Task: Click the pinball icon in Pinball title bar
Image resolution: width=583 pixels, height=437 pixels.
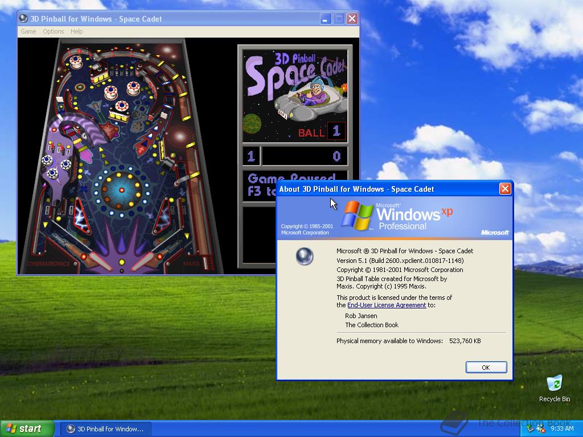Action: (23, 19)
